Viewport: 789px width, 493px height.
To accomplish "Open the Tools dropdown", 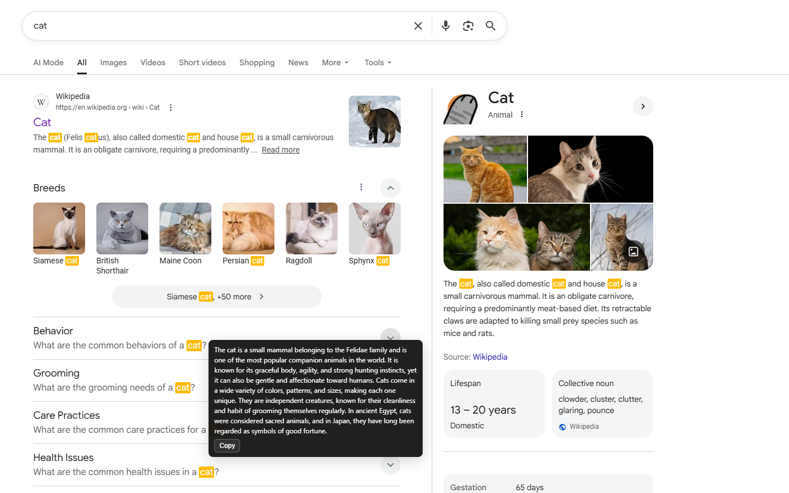I will click(377, 62).
